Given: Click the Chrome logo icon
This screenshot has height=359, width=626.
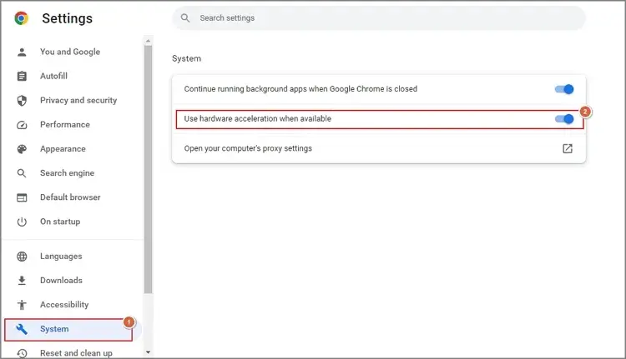Looking at the screenshot, I should [x=22, y=18].
